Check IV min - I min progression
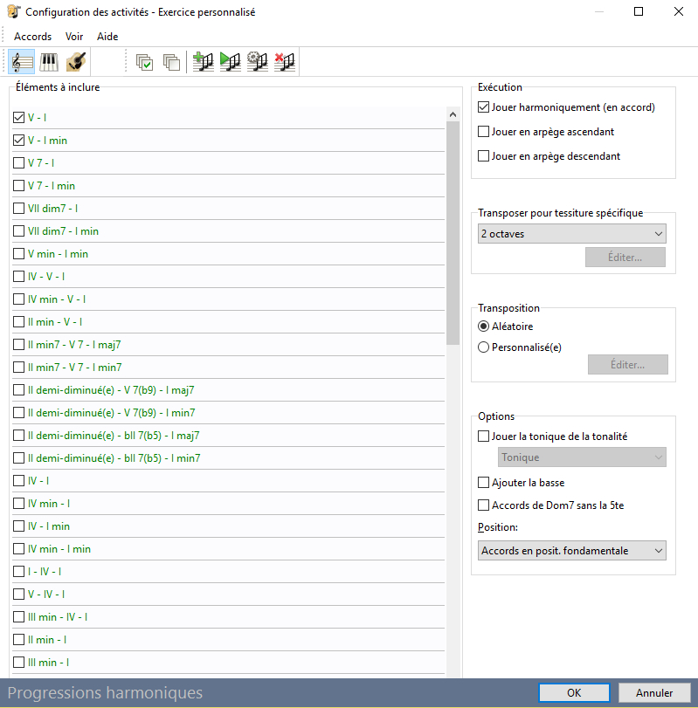The image size is (698, 708). (x=18, y=548)
